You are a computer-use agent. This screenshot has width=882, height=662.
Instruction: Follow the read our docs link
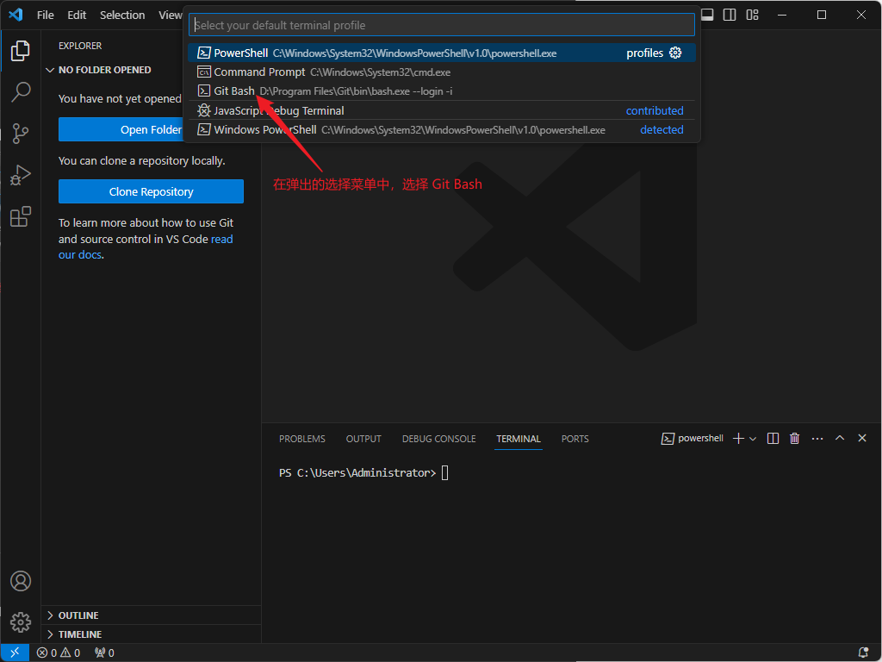(146, 247)
